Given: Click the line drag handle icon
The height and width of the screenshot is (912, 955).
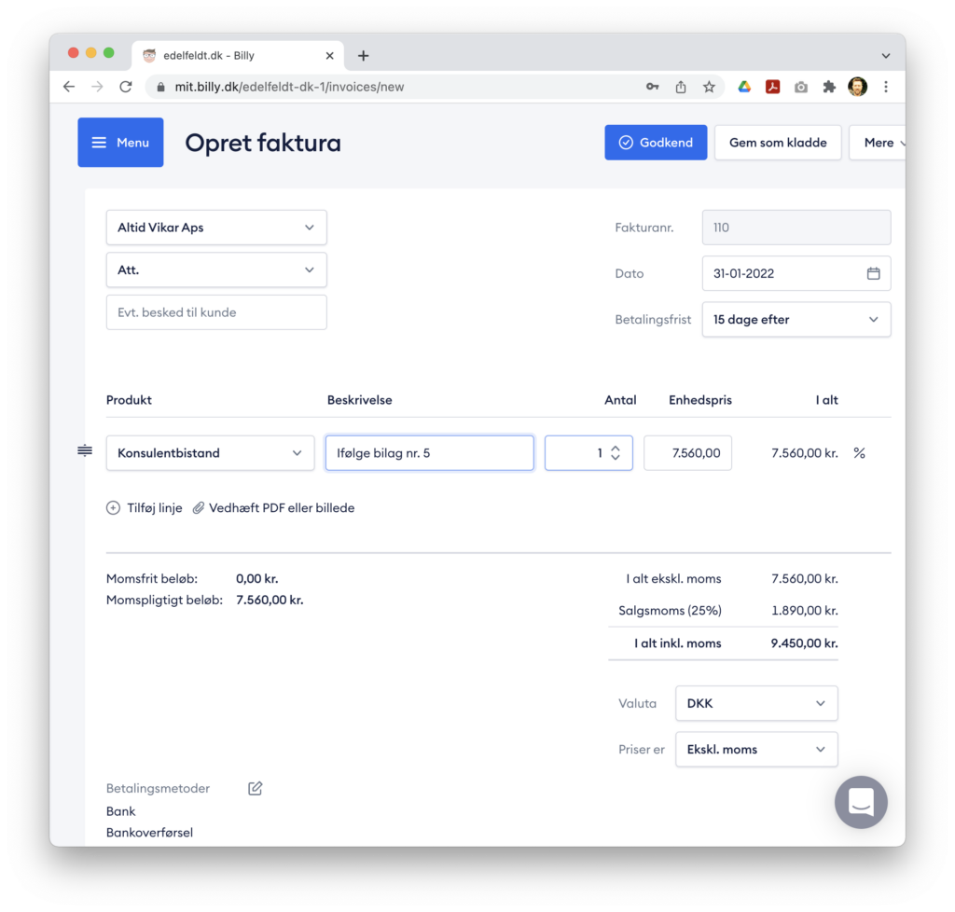Looking at the screenshot, I should [x=85, y=451].
